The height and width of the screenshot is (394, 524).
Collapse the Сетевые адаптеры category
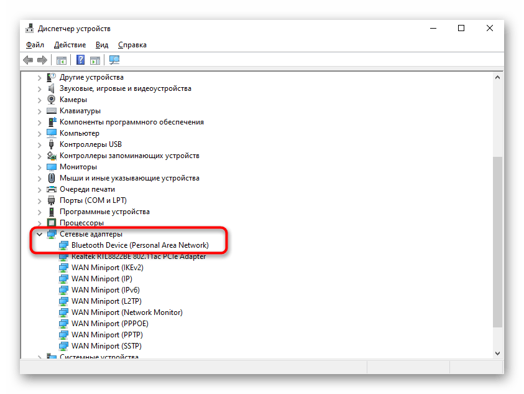pyautogui.click(x=39, y=234)
